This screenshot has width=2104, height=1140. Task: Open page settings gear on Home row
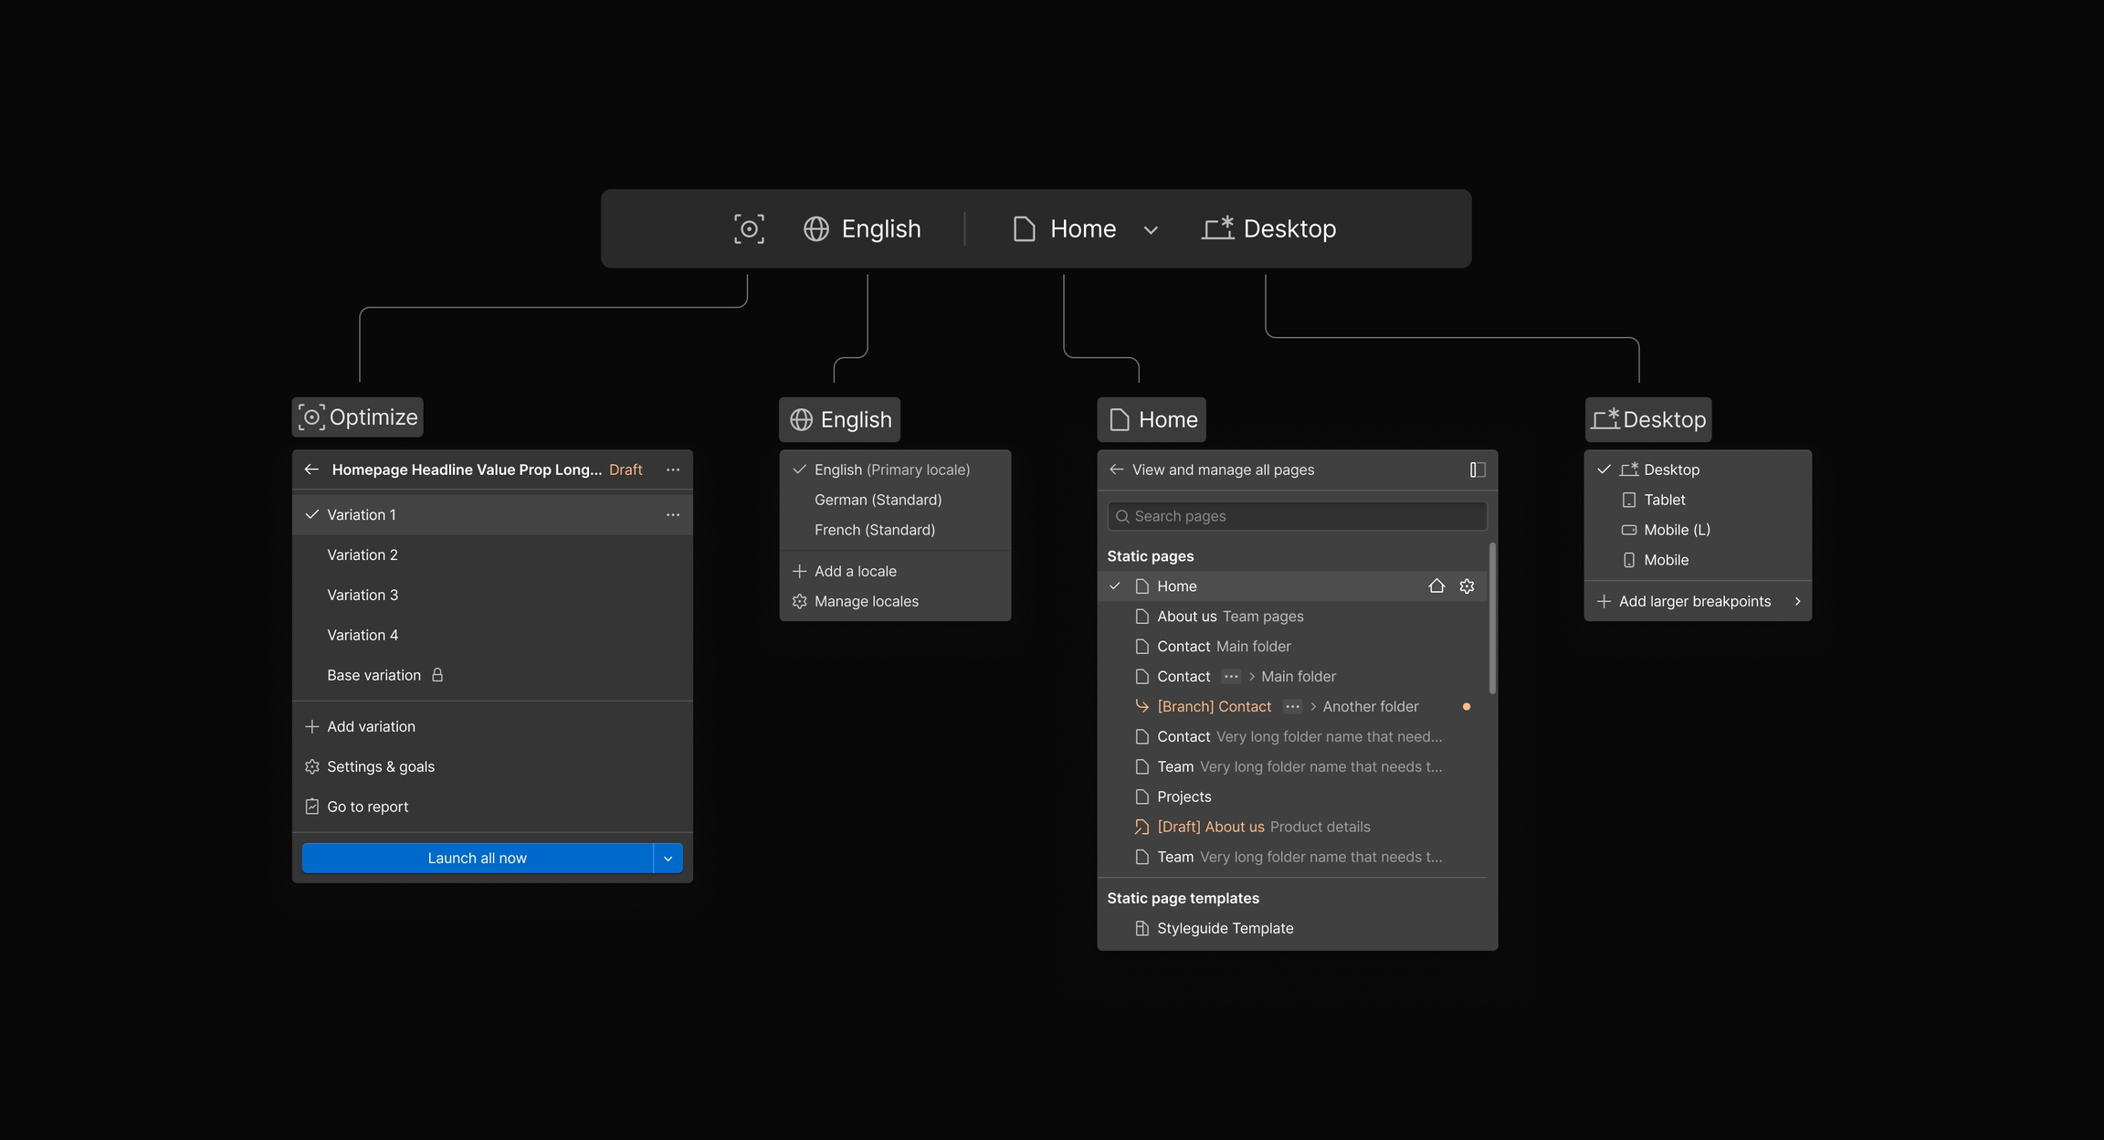pos(1467,586)
